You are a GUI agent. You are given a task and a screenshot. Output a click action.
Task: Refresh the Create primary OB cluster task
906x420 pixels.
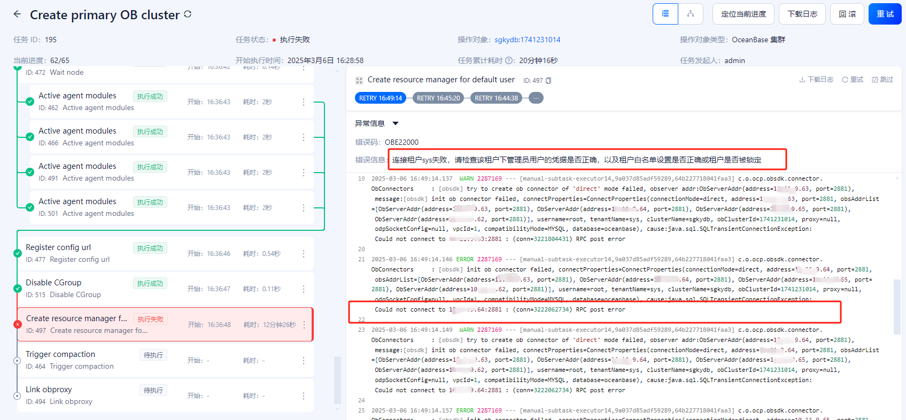coord(188,14)
